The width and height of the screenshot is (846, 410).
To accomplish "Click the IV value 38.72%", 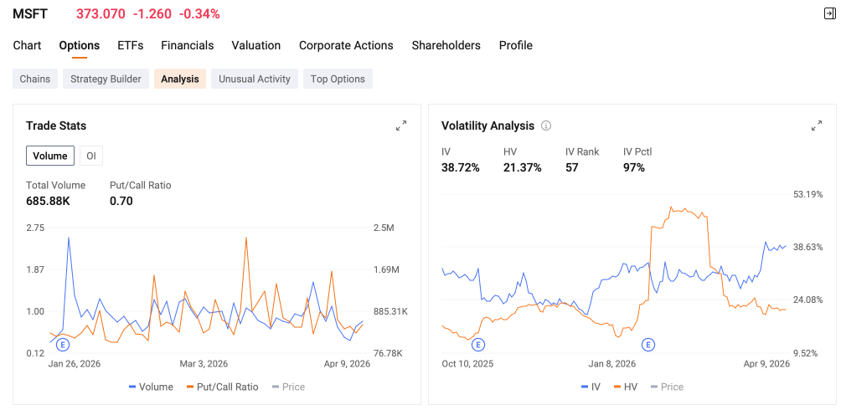I will point(460,167).
